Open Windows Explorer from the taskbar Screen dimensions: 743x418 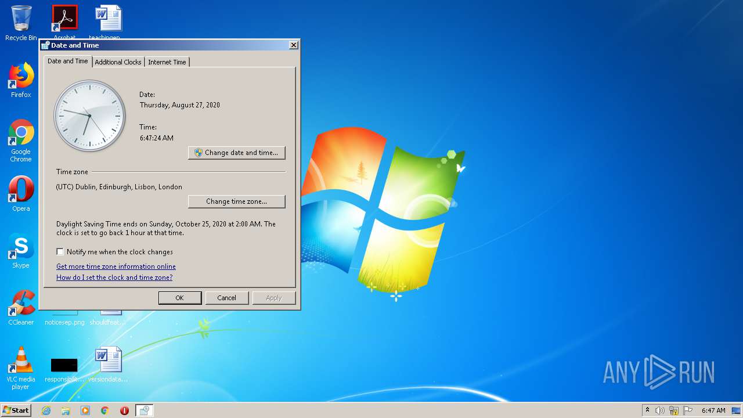coord(66,410)
